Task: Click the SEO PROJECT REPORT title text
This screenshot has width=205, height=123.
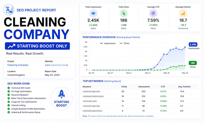Action: click(36, 10)
